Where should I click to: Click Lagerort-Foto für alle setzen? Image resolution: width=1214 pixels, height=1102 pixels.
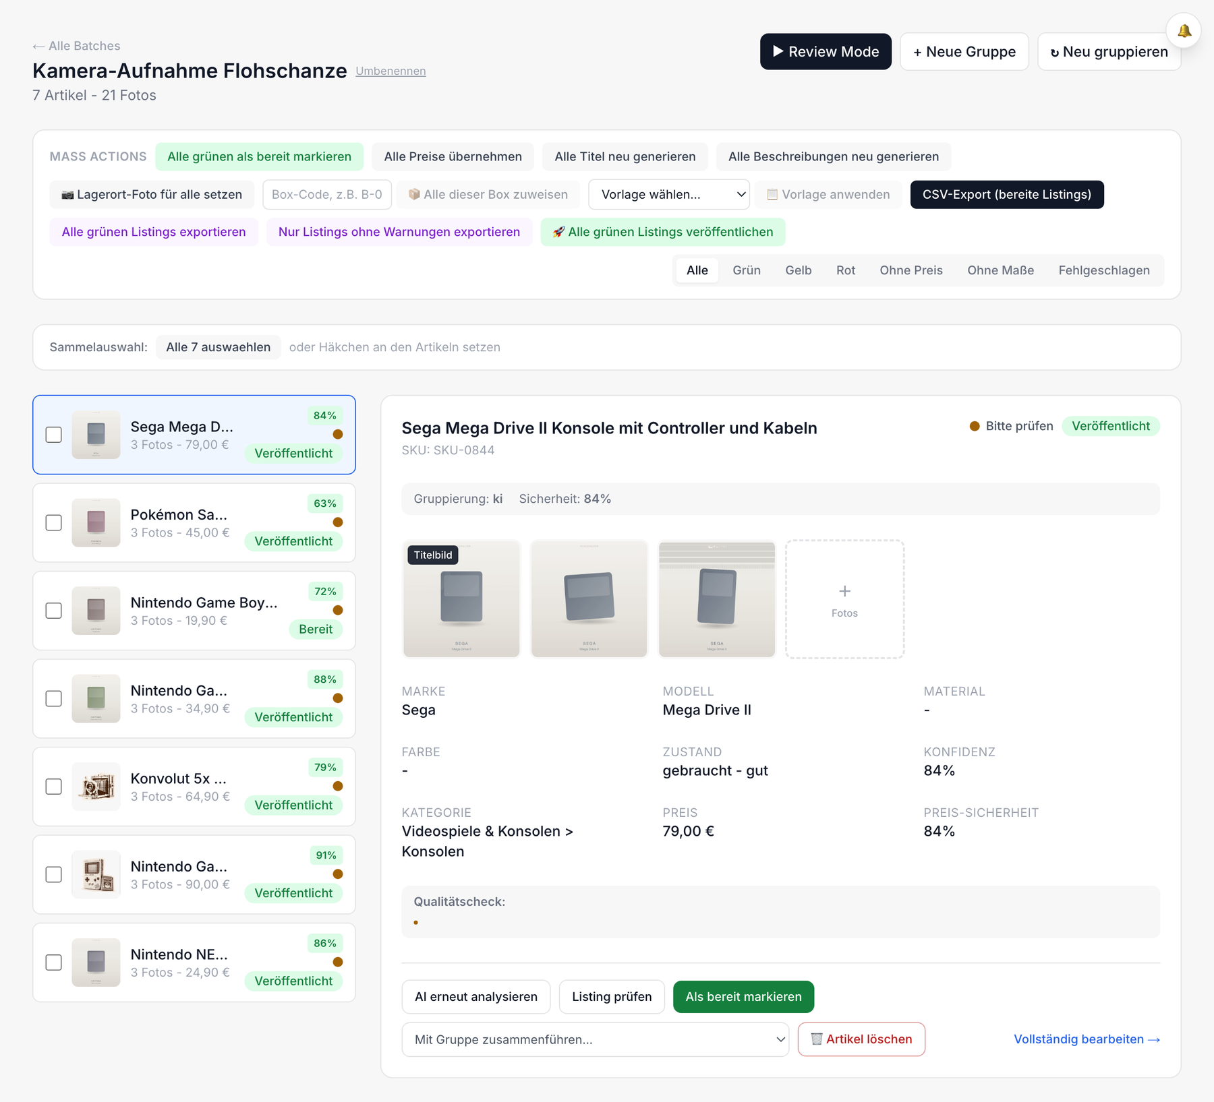[152, 195]
